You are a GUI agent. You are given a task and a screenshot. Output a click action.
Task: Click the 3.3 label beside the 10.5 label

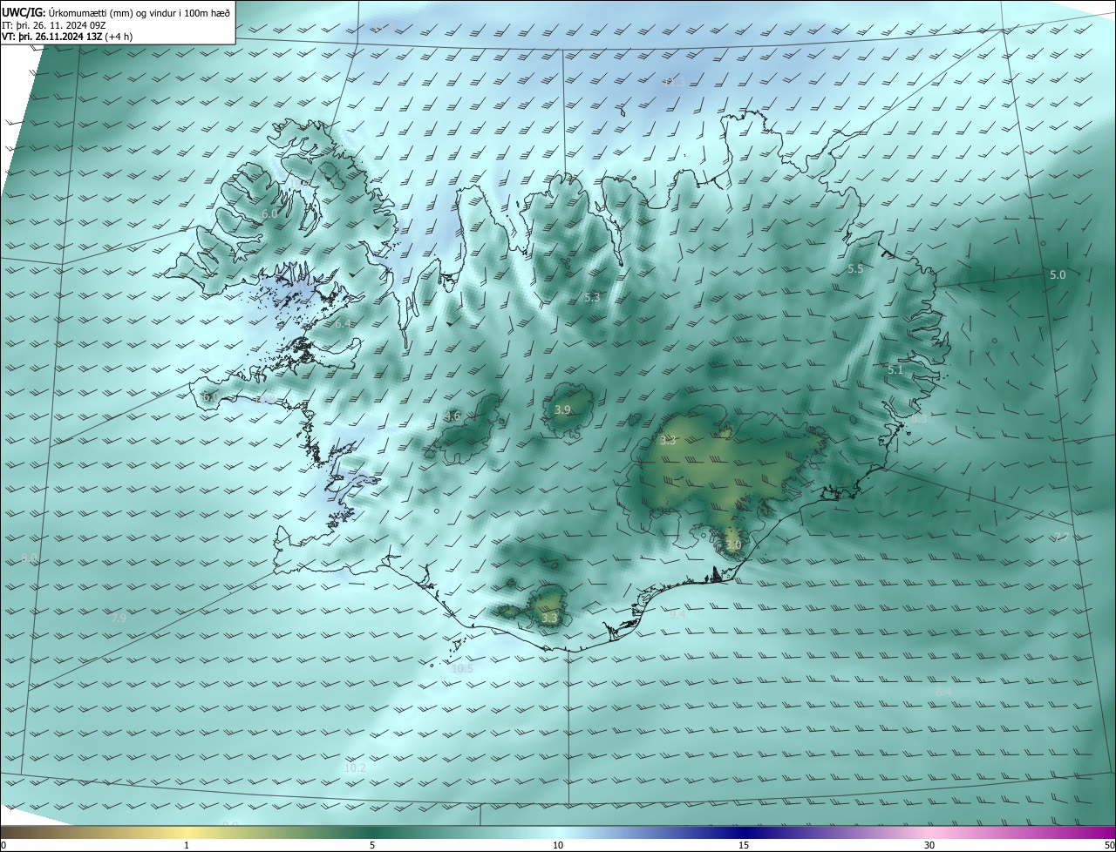click(x=549, y=618)
